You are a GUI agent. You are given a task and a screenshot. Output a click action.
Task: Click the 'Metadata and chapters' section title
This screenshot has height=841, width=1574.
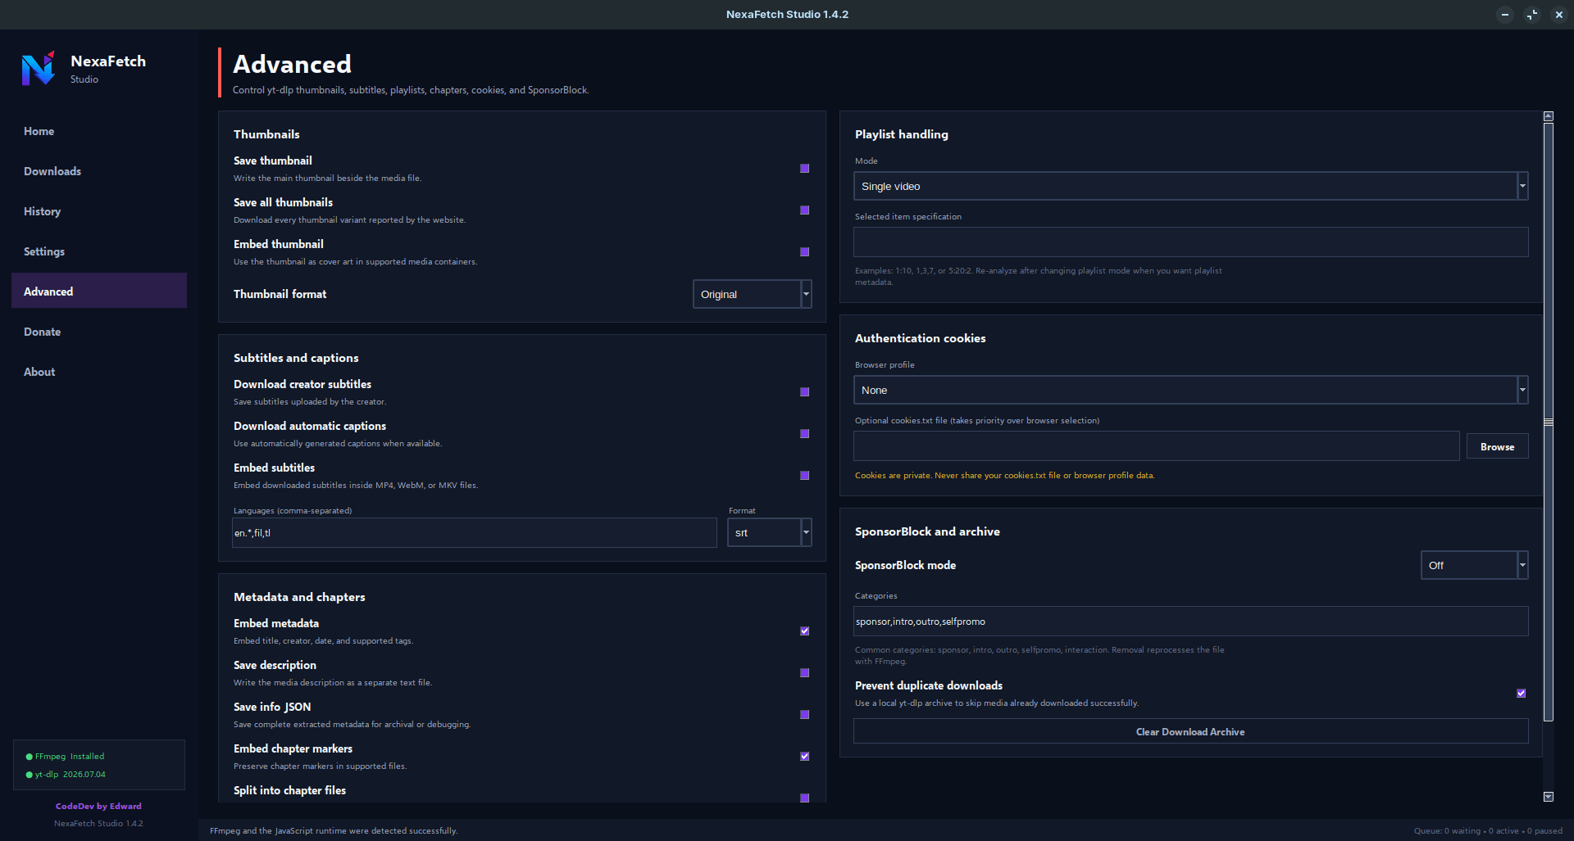[x=299, y=597]
